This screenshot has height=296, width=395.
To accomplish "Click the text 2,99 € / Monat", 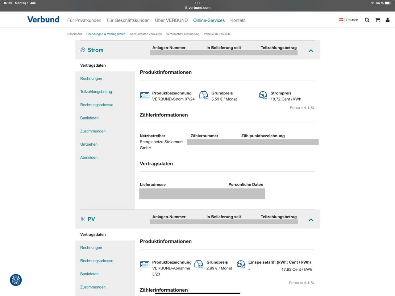I will click(x=219, y=268).
